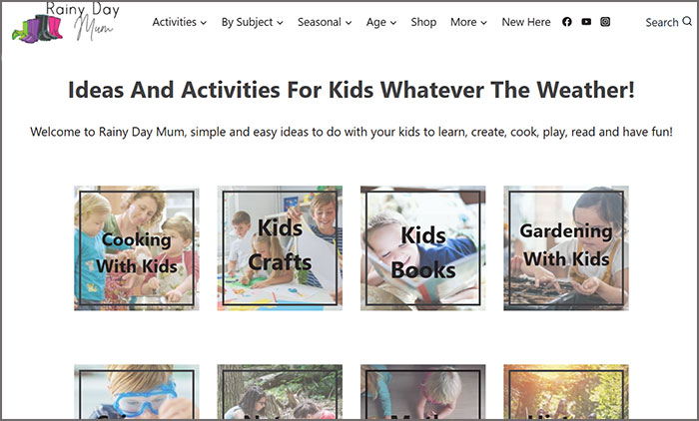Expand the Activities dropdown menu
Viewport: 699px width, 421px height.
(x=180, y=22)
